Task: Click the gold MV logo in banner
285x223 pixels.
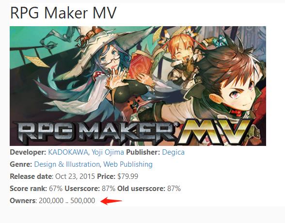Action: [x=214, y=131]
